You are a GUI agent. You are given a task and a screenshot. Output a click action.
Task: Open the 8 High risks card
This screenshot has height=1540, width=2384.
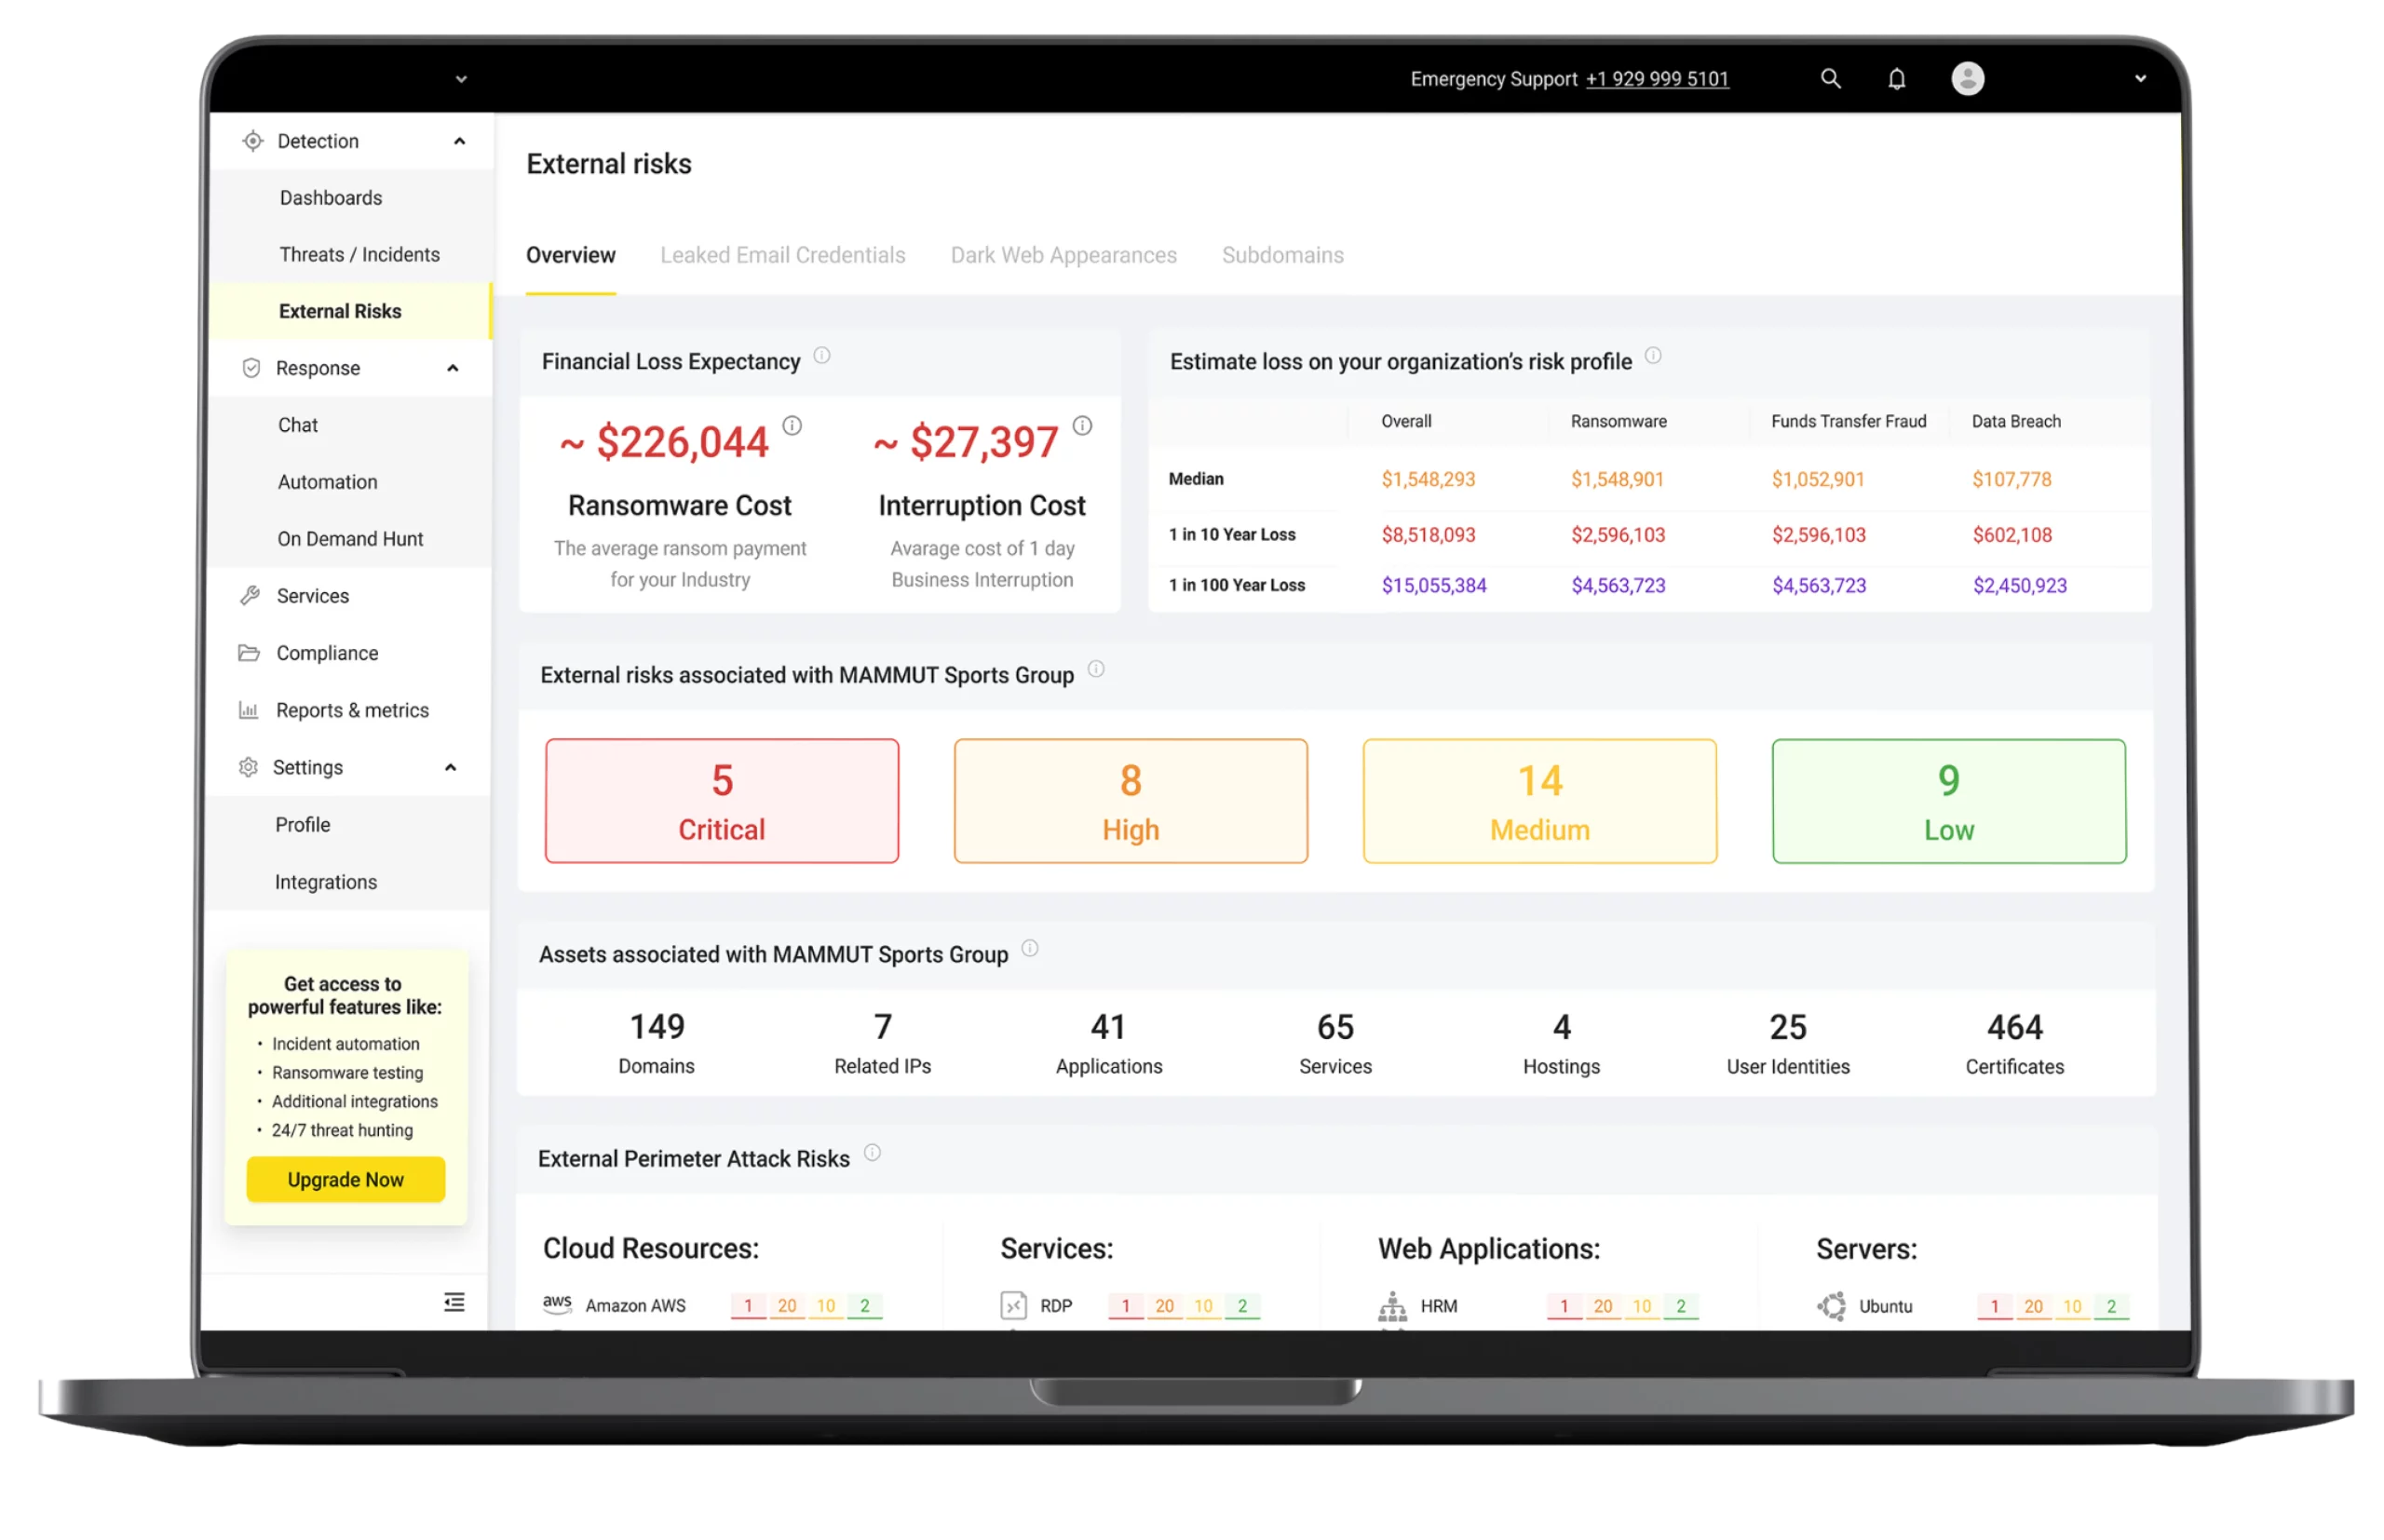pos(1130,801)
